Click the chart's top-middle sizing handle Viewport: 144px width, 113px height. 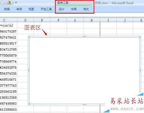click(84, 36)
